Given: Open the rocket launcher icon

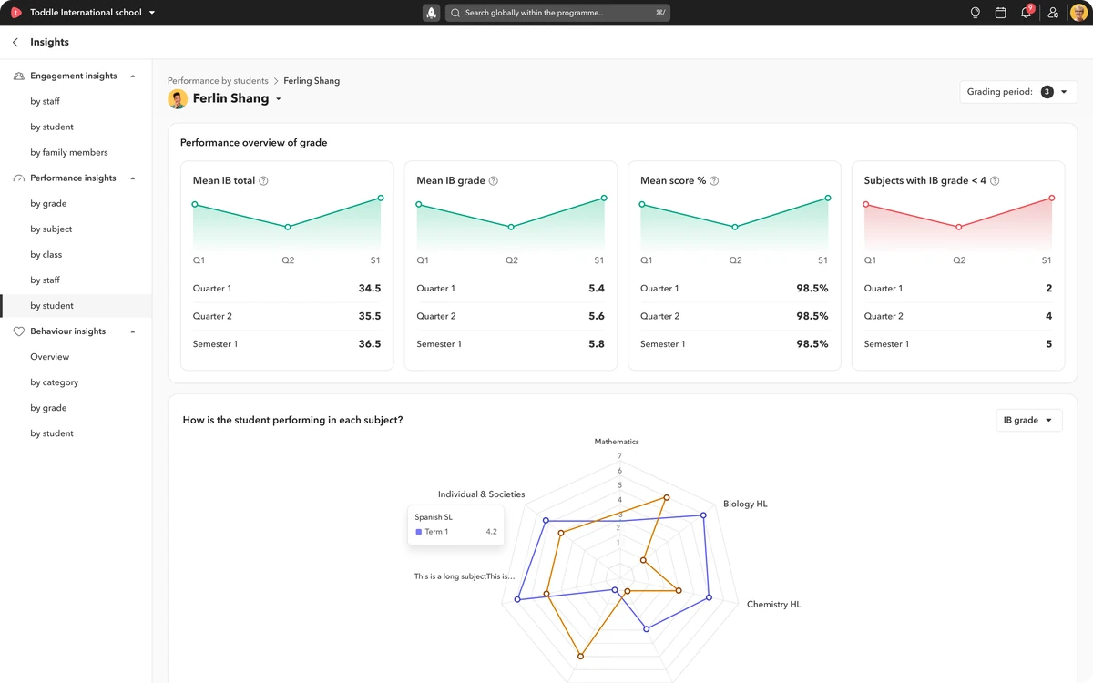Looking at the screenshot, I should point(432,13).
